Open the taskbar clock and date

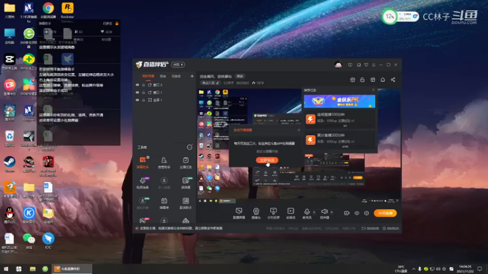click(x=465, y=269)
